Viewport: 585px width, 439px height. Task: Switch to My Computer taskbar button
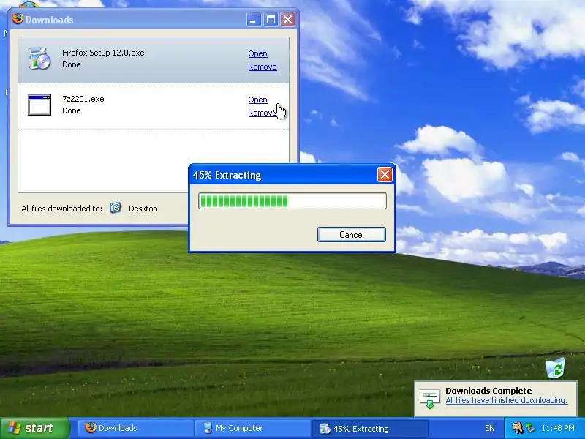click(252, 428)
